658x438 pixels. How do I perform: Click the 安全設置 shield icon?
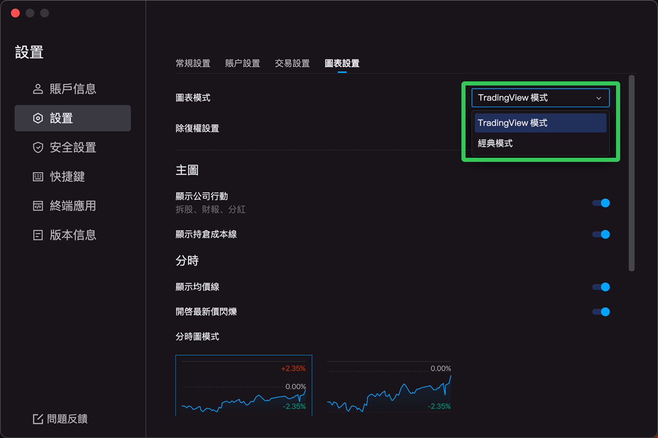coord(38,148)
